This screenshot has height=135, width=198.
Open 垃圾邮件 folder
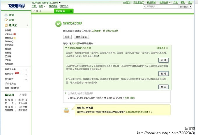(x=9, y=64)
